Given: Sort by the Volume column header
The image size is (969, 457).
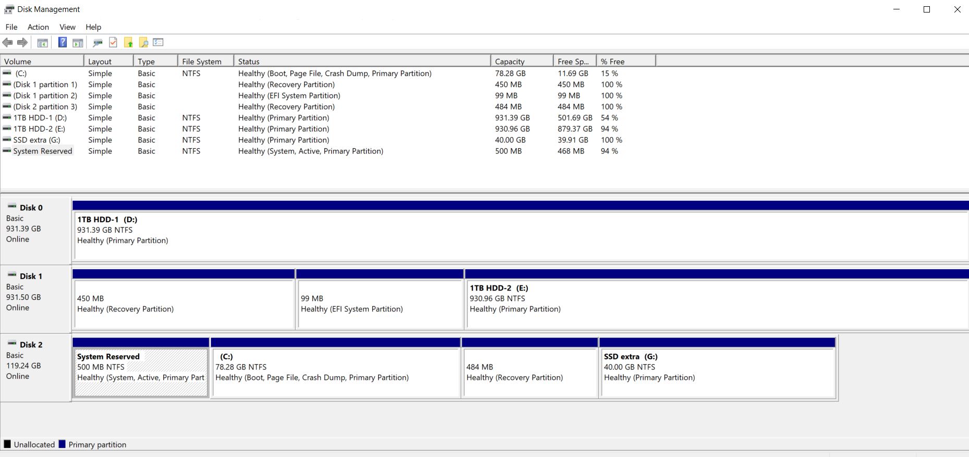Looking at the screenshot, I should (42, 61).
